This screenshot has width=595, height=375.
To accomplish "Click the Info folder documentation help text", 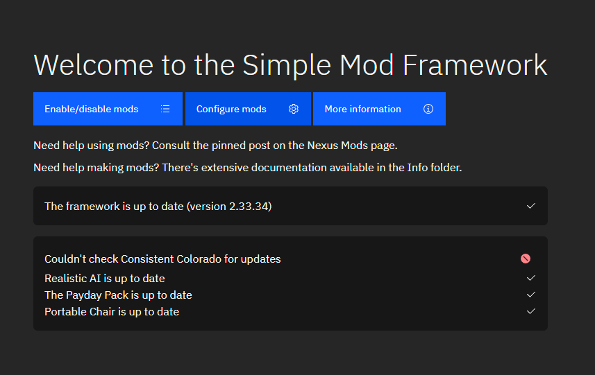I will click(x=247, y=167).
